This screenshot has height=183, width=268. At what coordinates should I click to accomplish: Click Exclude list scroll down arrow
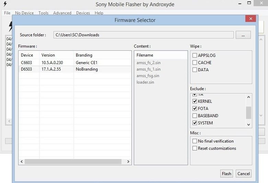pyautogui.click(x=248, y=125)
